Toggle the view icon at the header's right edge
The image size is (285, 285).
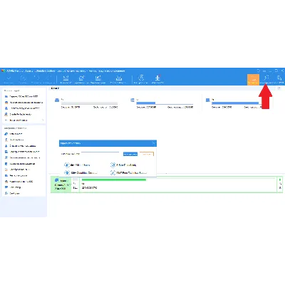[x=279, y=88]
